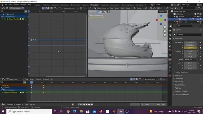
Task: Click the blue Z axis at top of the navigation gizmo
Action: pos(161,16)
